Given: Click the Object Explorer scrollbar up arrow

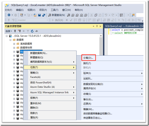Looking at the screenshot, I should pos(101,36).
